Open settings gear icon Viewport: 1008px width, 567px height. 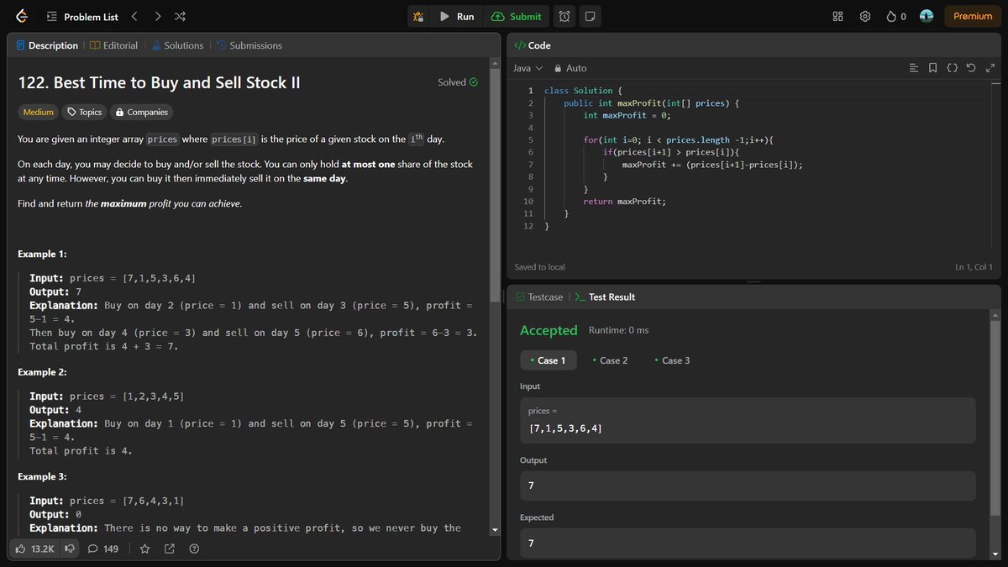[865, 16]
